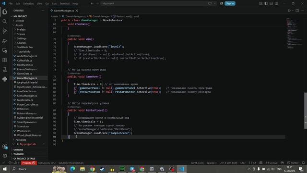Open the Terminal menu
The height and width of the screenshot is (173, 307).
(x=64, y=3)
